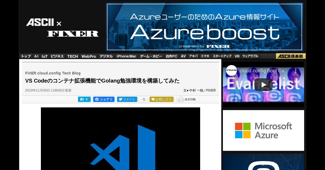Open the TECH menu tab
The image size is (325, 170).
(73, 56)
